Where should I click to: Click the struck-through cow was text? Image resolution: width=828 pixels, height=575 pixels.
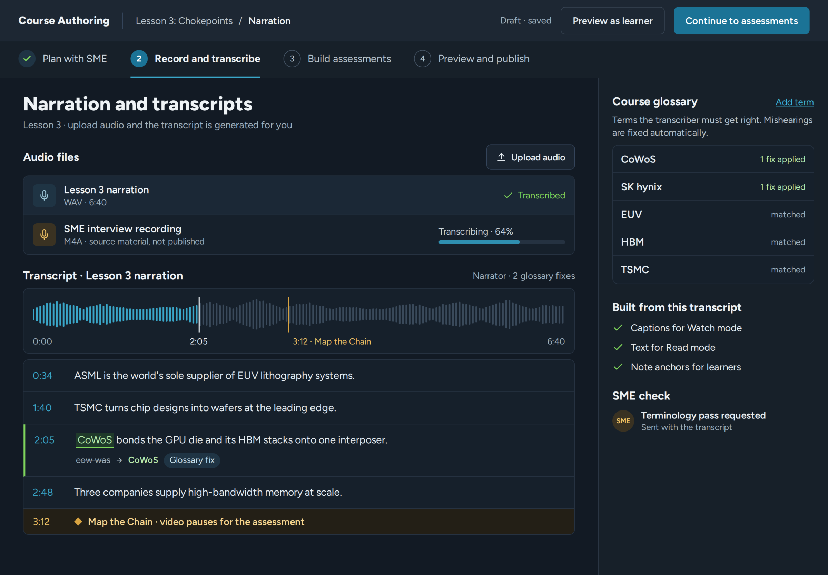[x=93, y=460]
